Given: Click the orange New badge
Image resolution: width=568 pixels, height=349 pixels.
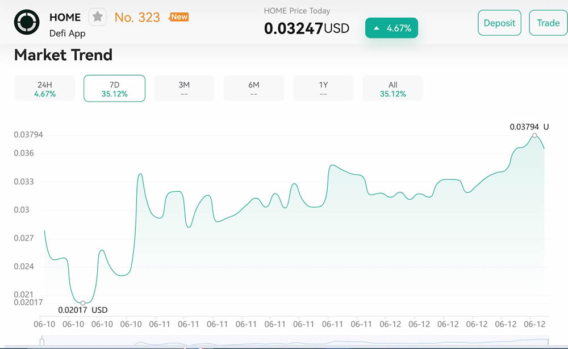Looking at the screenshot, I should click(179, 17).
